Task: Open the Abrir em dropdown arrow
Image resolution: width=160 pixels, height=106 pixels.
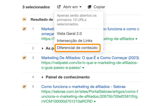Action: 81,7
